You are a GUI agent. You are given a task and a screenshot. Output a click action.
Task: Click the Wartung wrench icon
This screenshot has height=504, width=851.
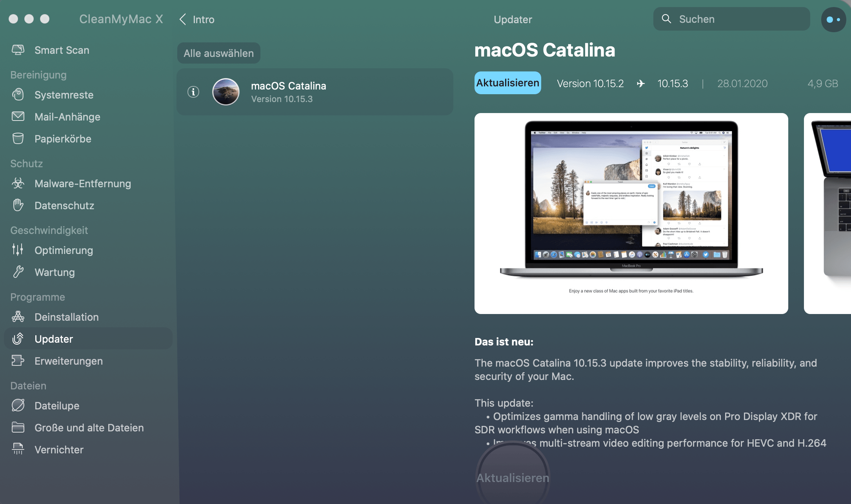[x=18, y=272]
